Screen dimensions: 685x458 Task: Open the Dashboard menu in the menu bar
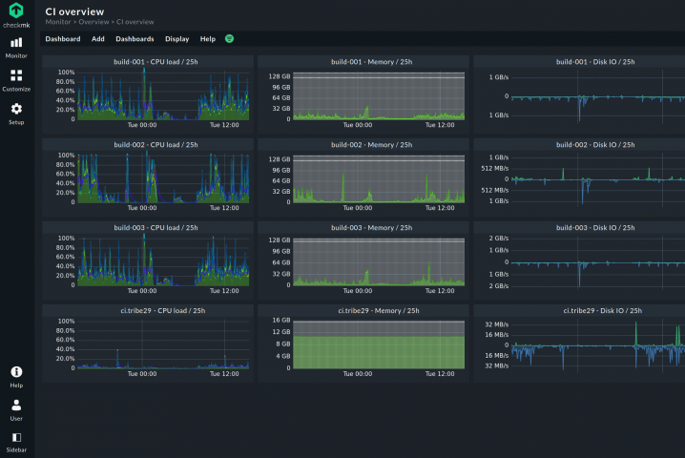[x=63, y=39]
